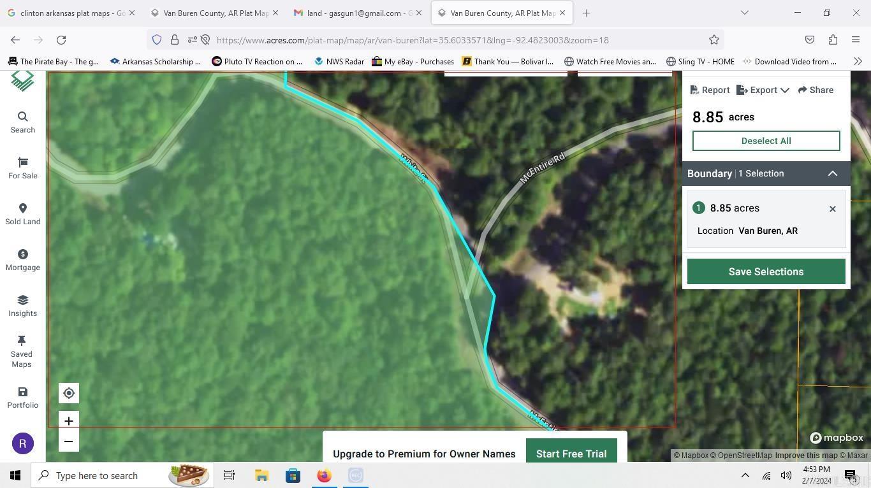The width and height of the screenshot is (871, 488).
Task: Click the browser address bar URL
Action: (x=412, y=40)
